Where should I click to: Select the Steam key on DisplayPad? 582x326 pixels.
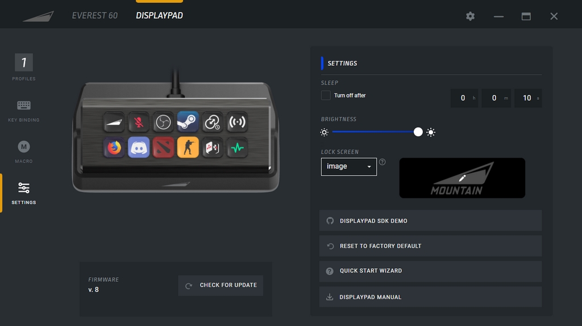click(188, 122)
